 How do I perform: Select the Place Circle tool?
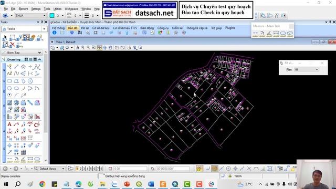tap(9, 88)
